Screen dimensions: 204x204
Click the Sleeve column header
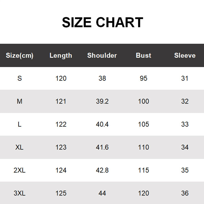(x=185, y=55)
